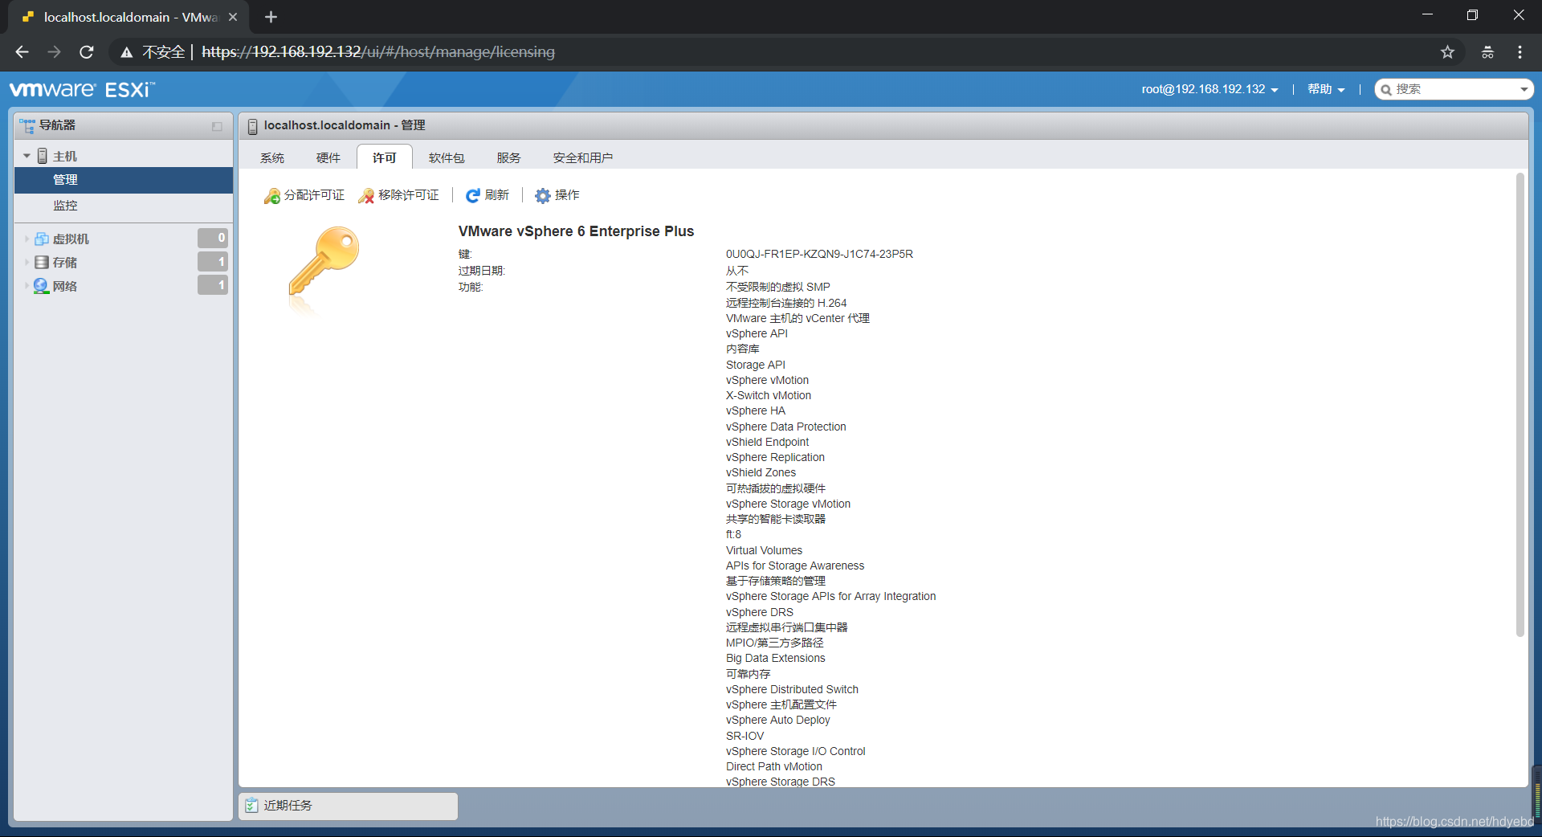Click the vSphere vMotion feature text
The image size is (1542, 837).
coord(767,380)
